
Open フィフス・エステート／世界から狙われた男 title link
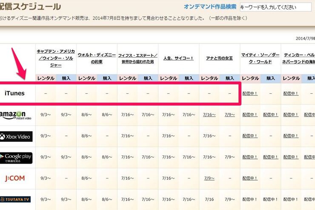coord(137,58)
